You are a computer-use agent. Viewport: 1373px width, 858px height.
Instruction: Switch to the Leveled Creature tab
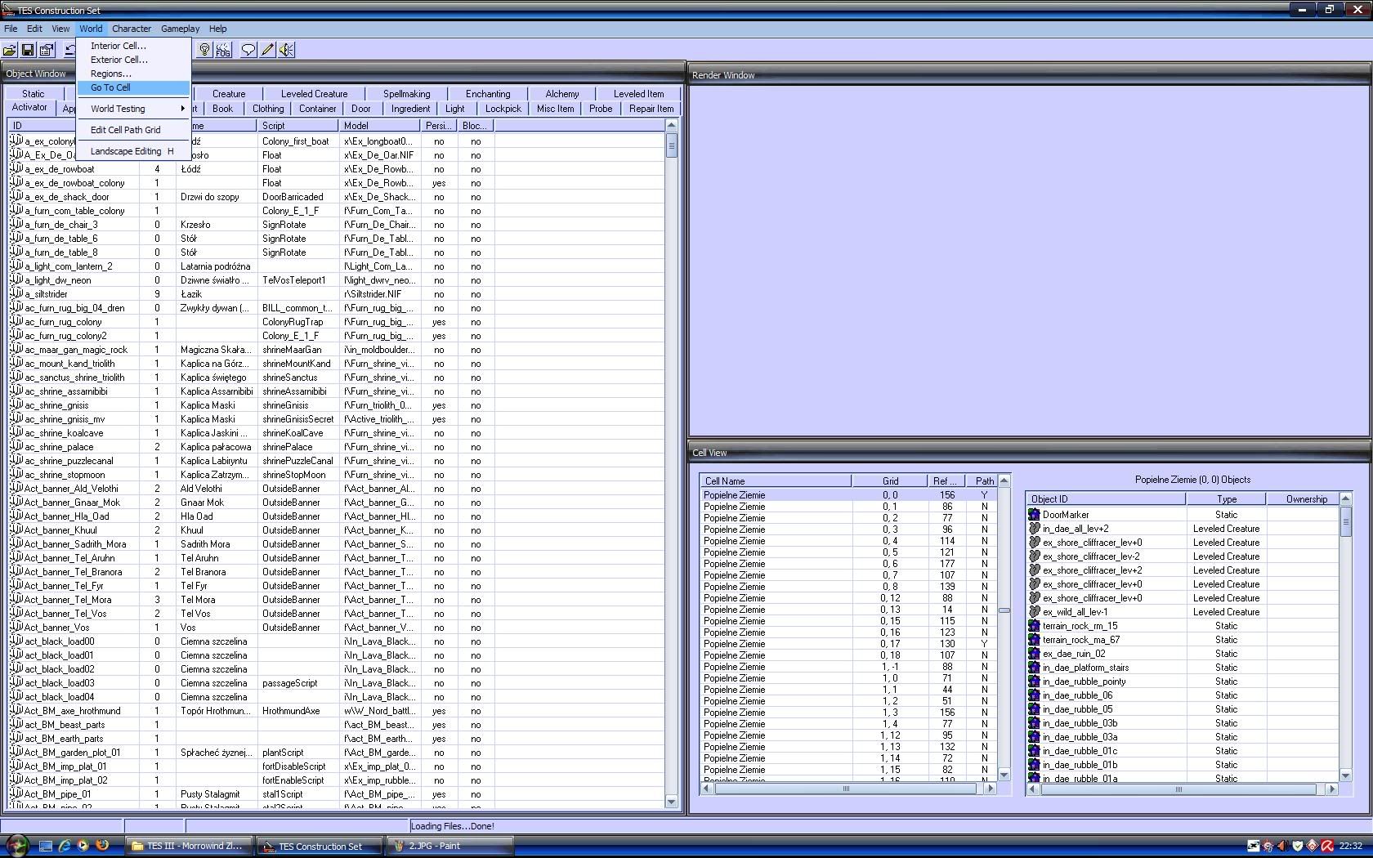tap(314, 94)
